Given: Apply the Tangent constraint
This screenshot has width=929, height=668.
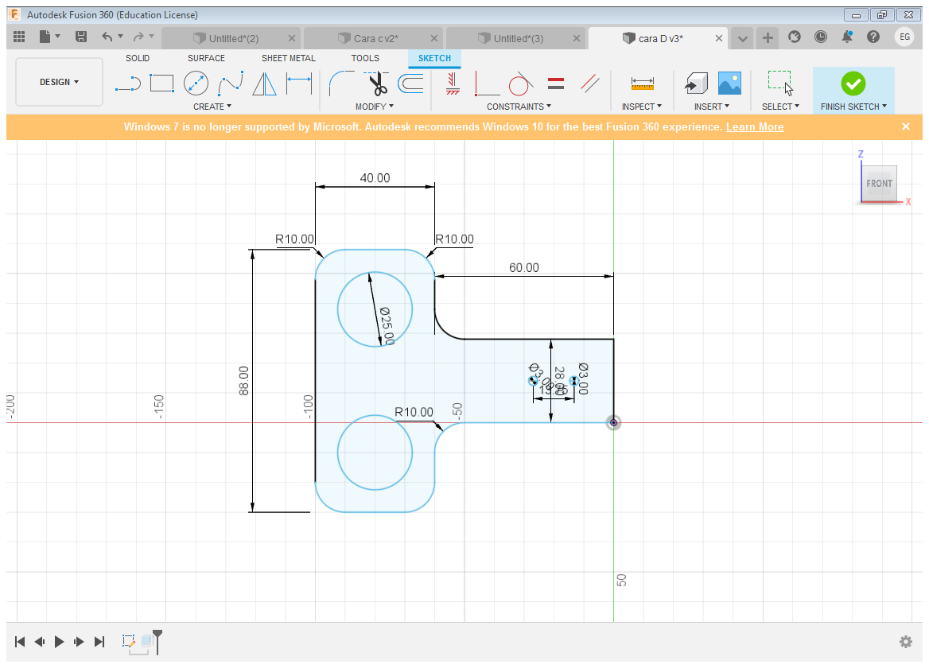Looking at the screenshot, I should 520,83.
